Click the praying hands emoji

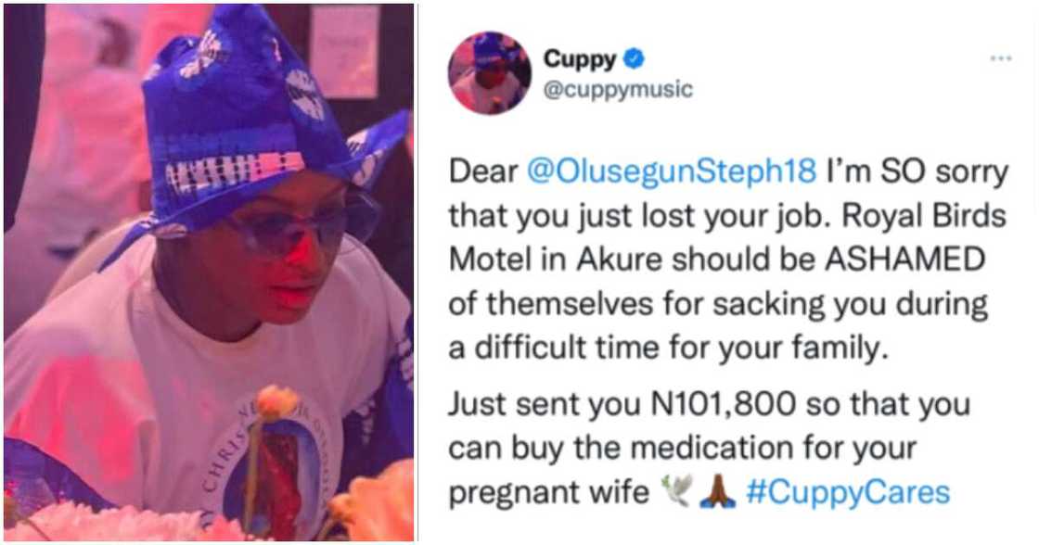coord(718,492)
